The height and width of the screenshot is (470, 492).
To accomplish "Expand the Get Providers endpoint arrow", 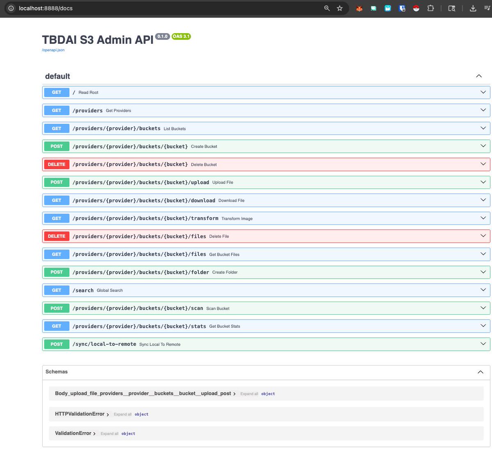I will click(x=483, y=110).
